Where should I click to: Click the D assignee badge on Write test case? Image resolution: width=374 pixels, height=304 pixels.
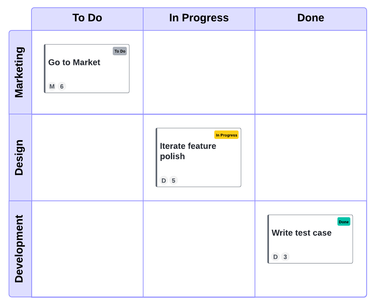[x=276, y=257]
